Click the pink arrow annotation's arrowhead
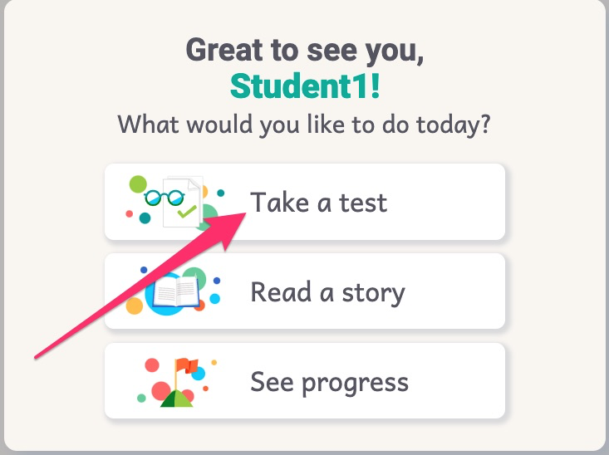 pos(227,229)
